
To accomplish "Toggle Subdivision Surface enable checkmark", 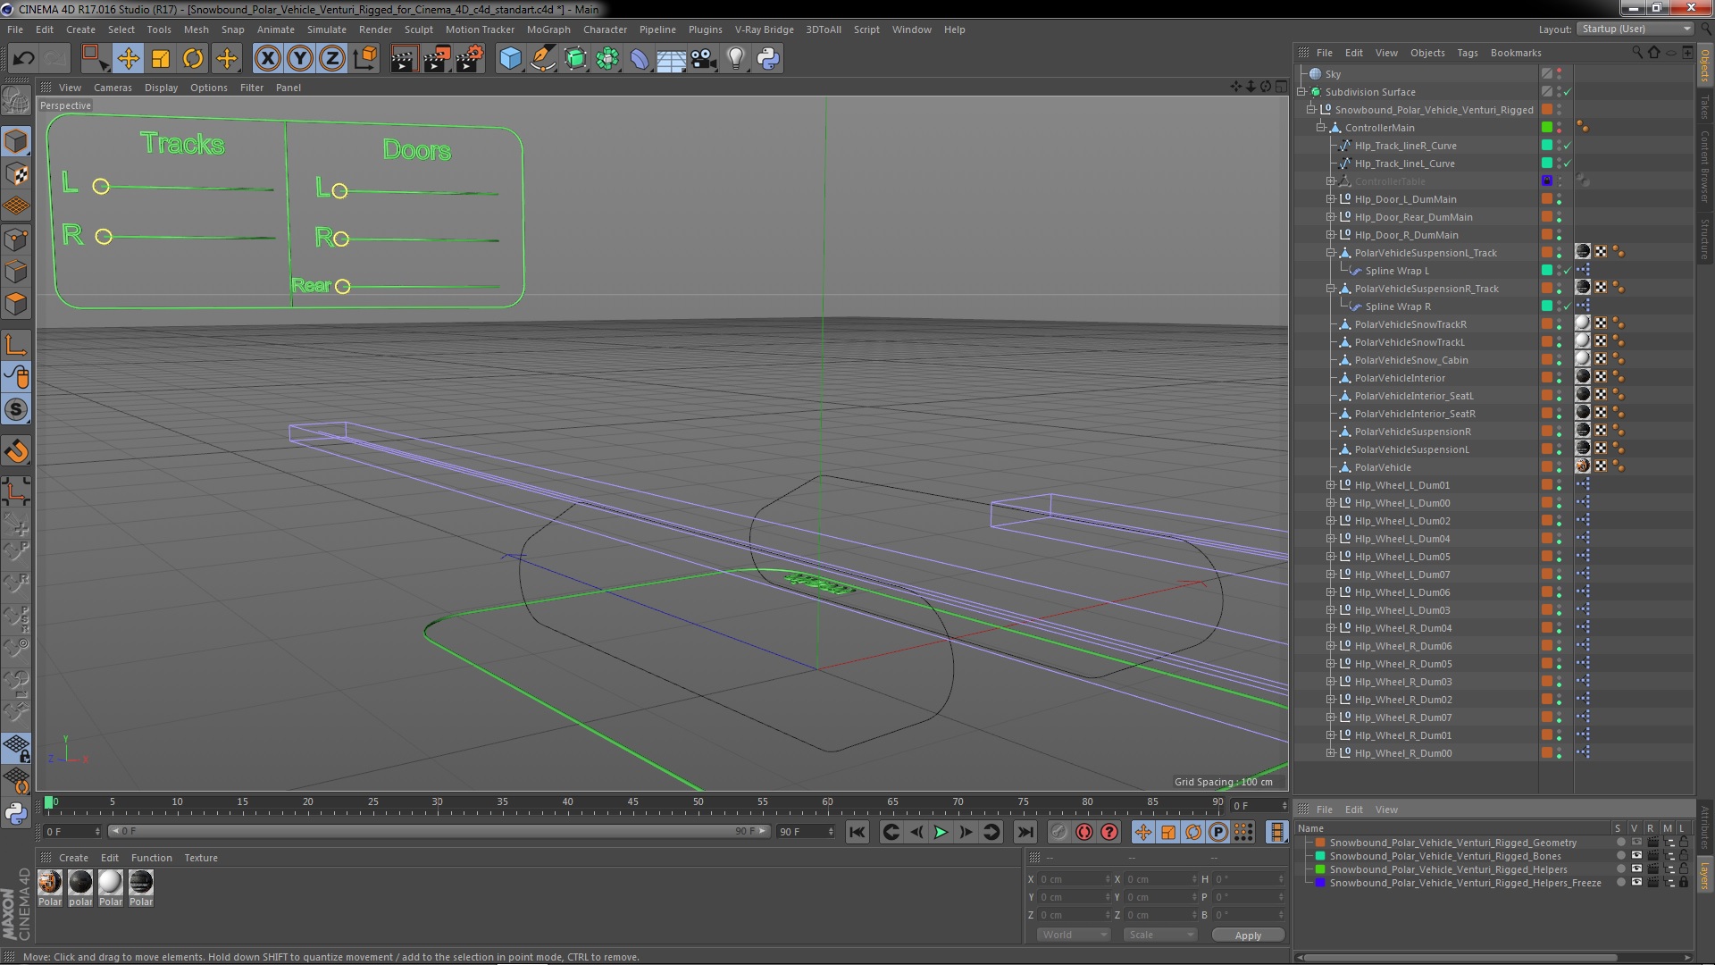I will [1567, 92].
